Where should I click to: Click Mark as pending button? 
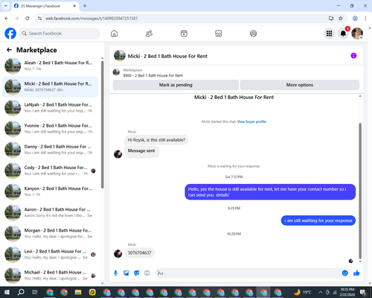coord(176,85)
